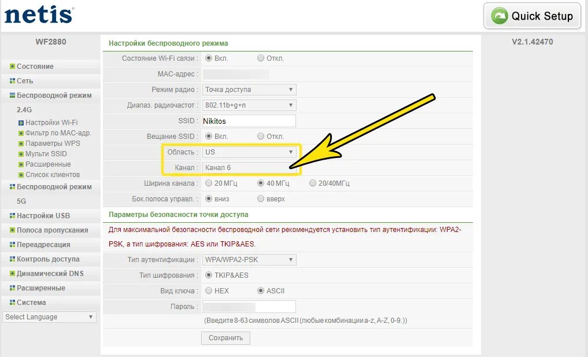The height and width of the screenshot is (357, 588).
Task: Expand 2.4G Беспроводной режим section
Action: pyautogui.click(x=54, y=95)
